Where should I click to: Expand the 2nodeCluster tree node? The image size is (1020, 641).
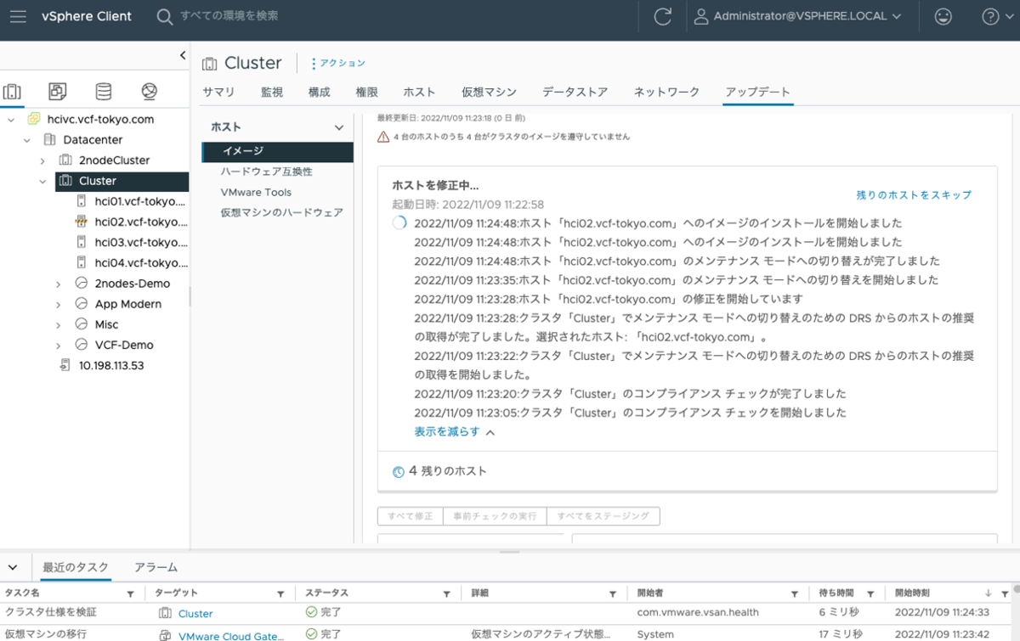tap(42, 160)
